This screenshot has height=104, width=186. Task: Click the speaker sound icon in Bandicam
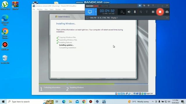point(129,12)
